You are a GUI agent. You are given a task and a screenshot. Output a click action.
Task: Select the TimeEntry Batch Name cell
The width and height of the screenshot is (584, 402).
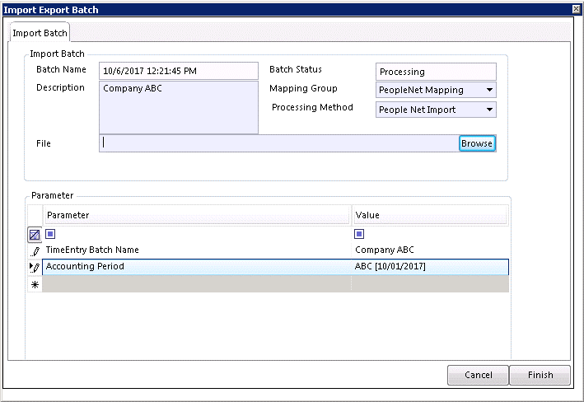197,250
